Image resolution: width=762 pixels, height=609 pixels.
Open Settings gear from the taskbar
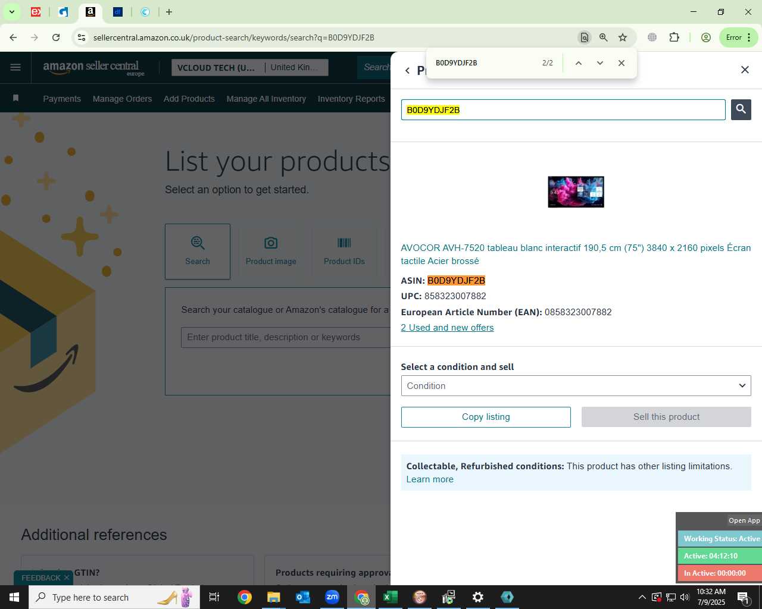point(478,597)
